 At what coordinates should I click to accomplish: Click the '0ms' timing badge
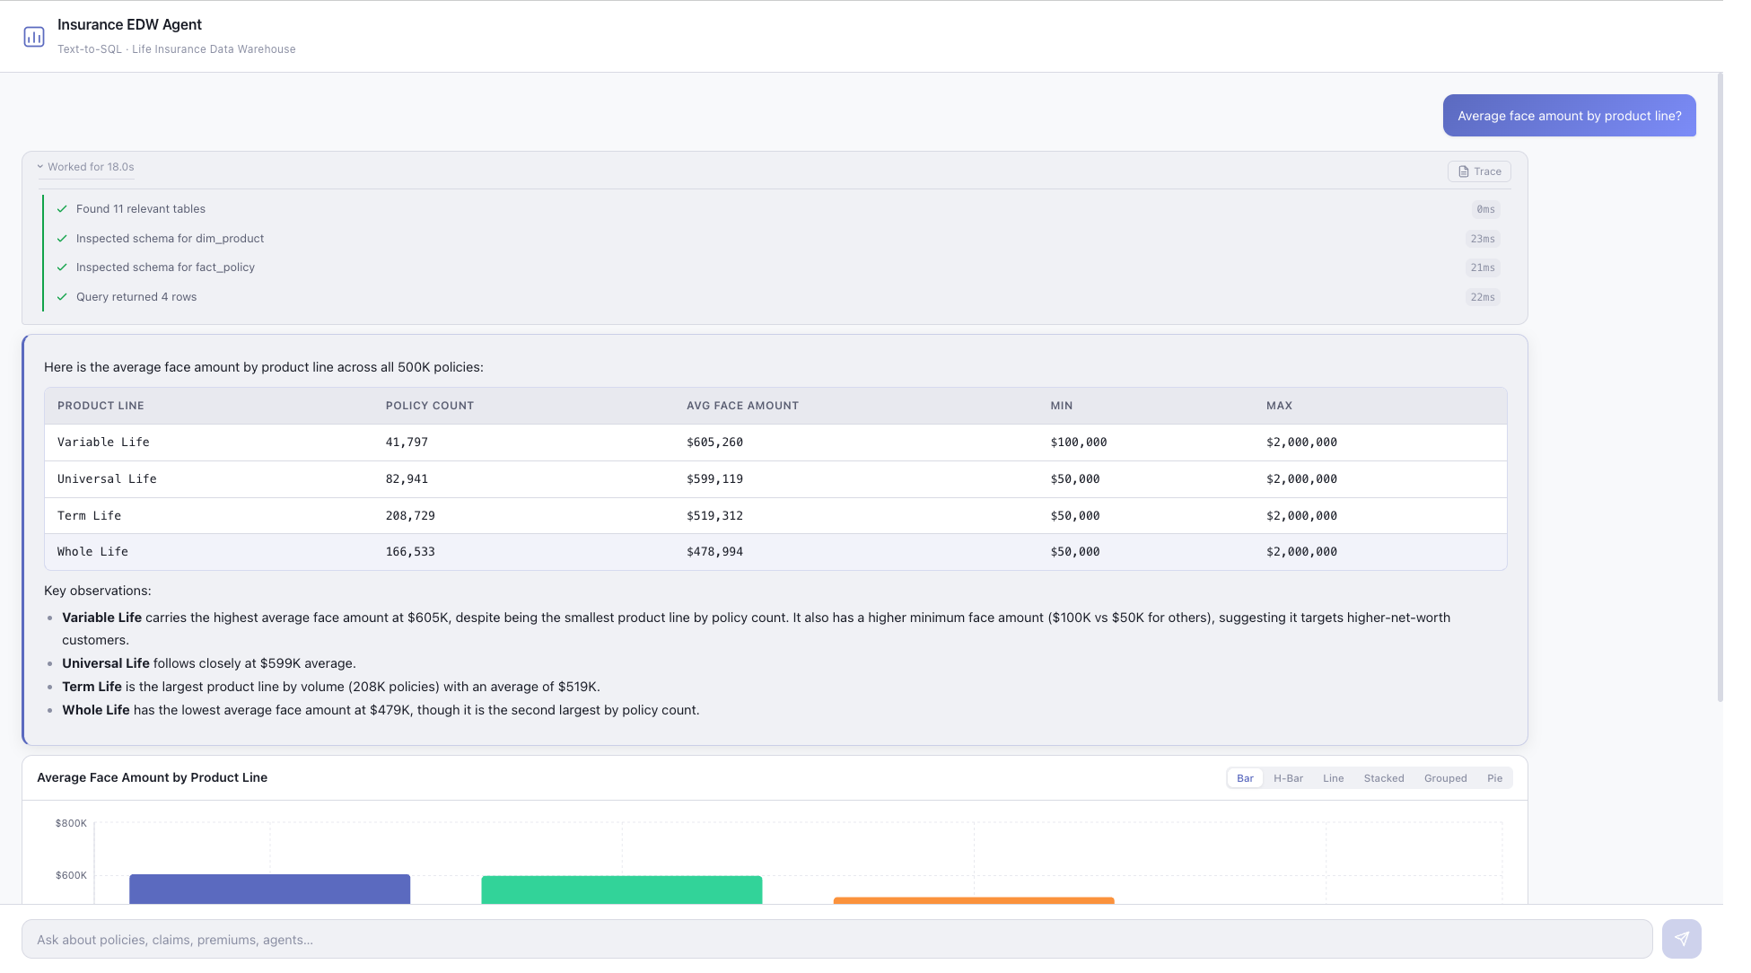tap(1486, 209)
